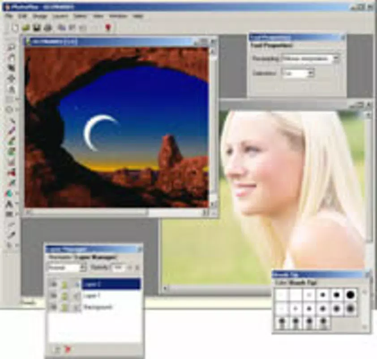Hide Background layer with its eye icon
Screen dimensions: 377x359
53,307
